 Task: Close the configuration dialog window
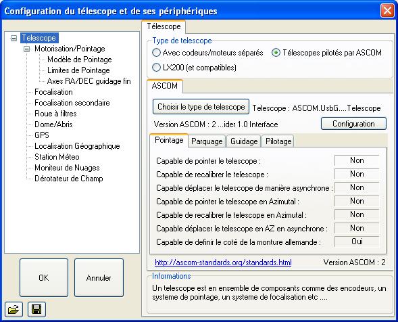point(387,11)
